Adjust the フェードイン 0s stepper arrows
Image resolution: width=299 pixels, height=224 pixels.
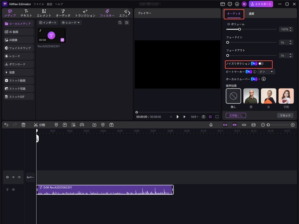291,42
